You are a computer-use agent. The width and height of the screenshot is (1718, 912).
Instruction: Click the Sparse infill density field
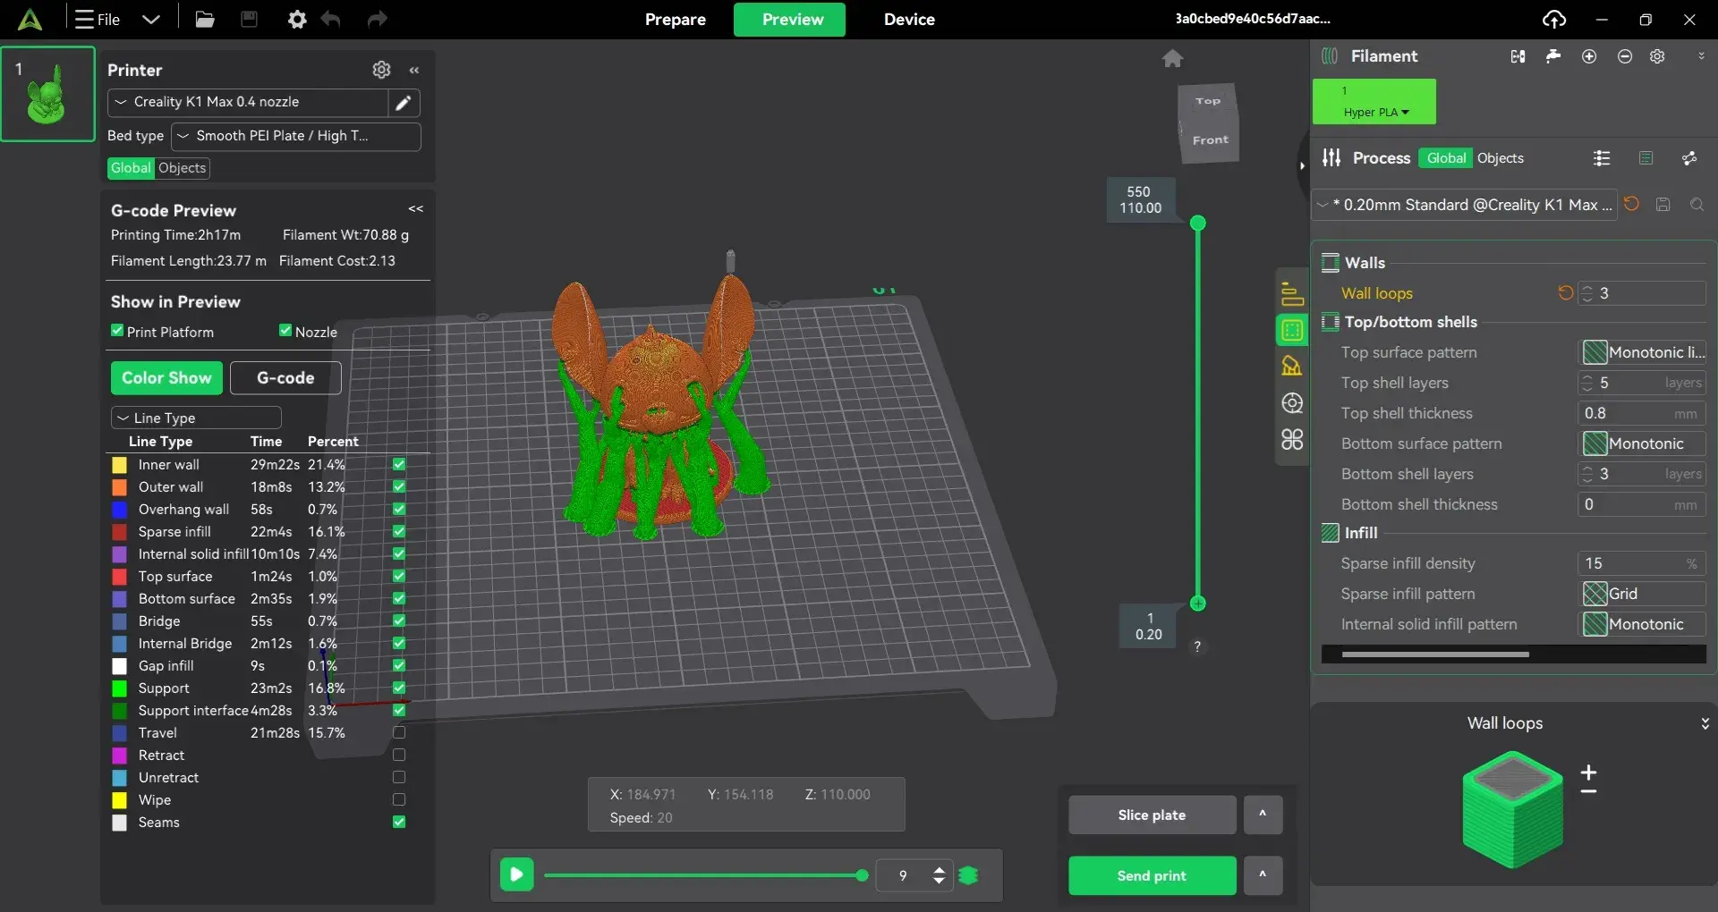point(1642,563)
